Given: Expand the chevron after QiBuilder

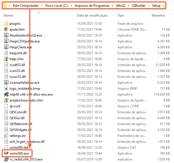Looking at the screenshot, I should tap(149, 6).
